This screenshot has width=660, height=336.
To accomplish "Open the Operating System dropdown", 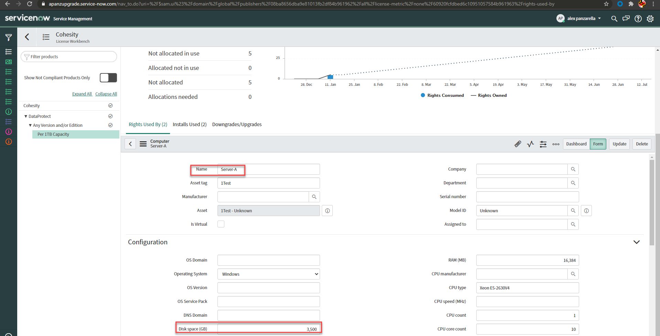I will (x=269, y=274).
